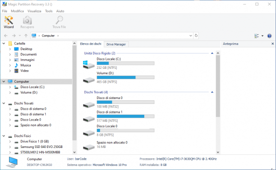Viewport: 276px width, 170px height.
Task: Select Disco di sistema 1 in the tree
Action: click(x=33, y=114)
